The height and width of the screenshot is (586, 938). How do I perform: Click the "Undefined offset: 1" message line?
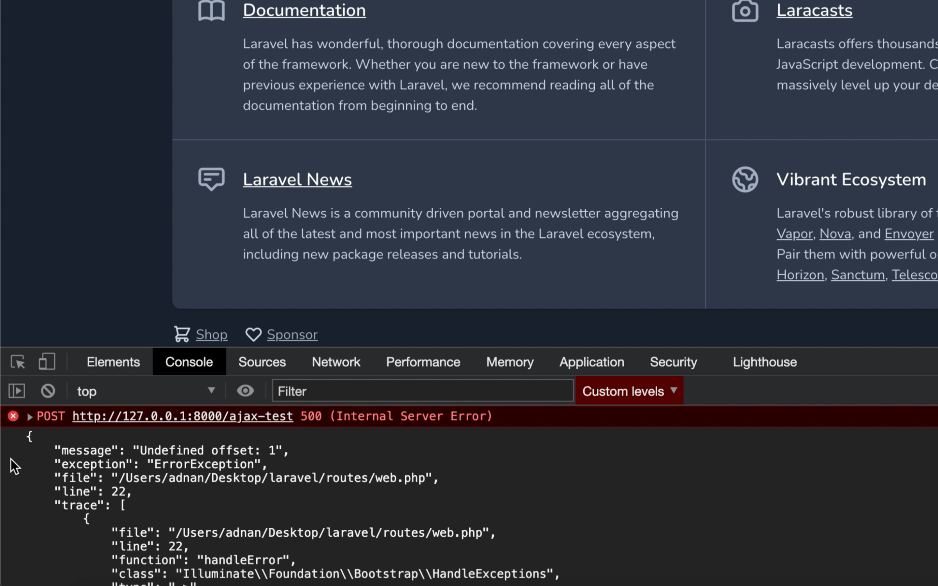coord(171,450)
